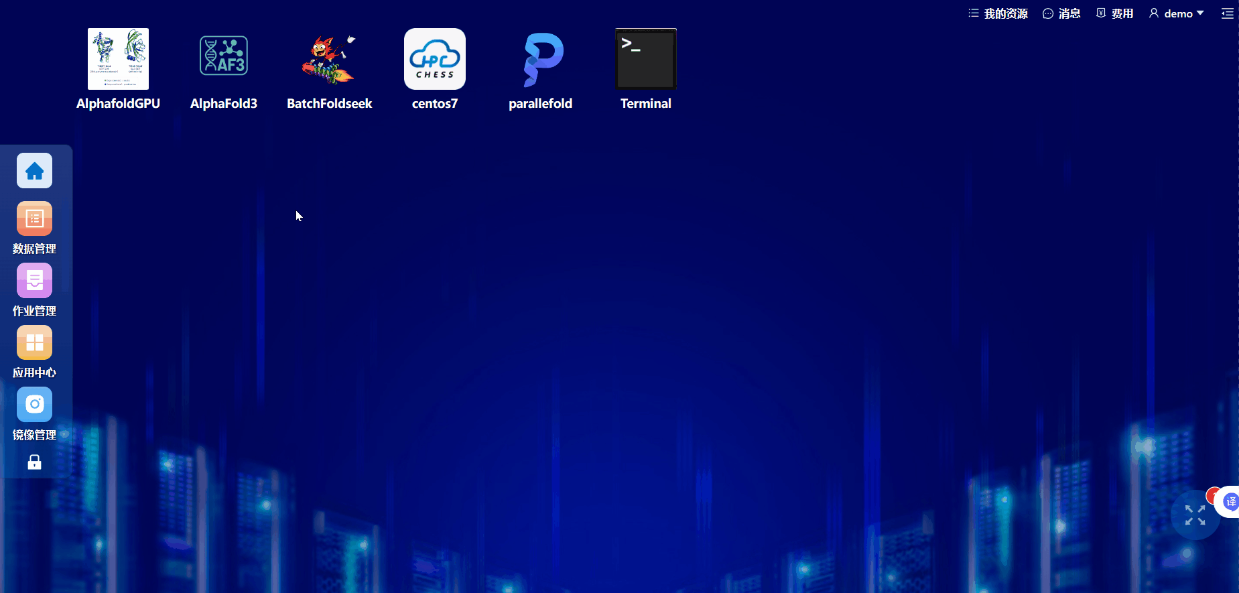The image size is (1239, 593).
Task: Start the centos7 HPC CHESS desktop
Action: pyautogui.click(x=435, y=59)
